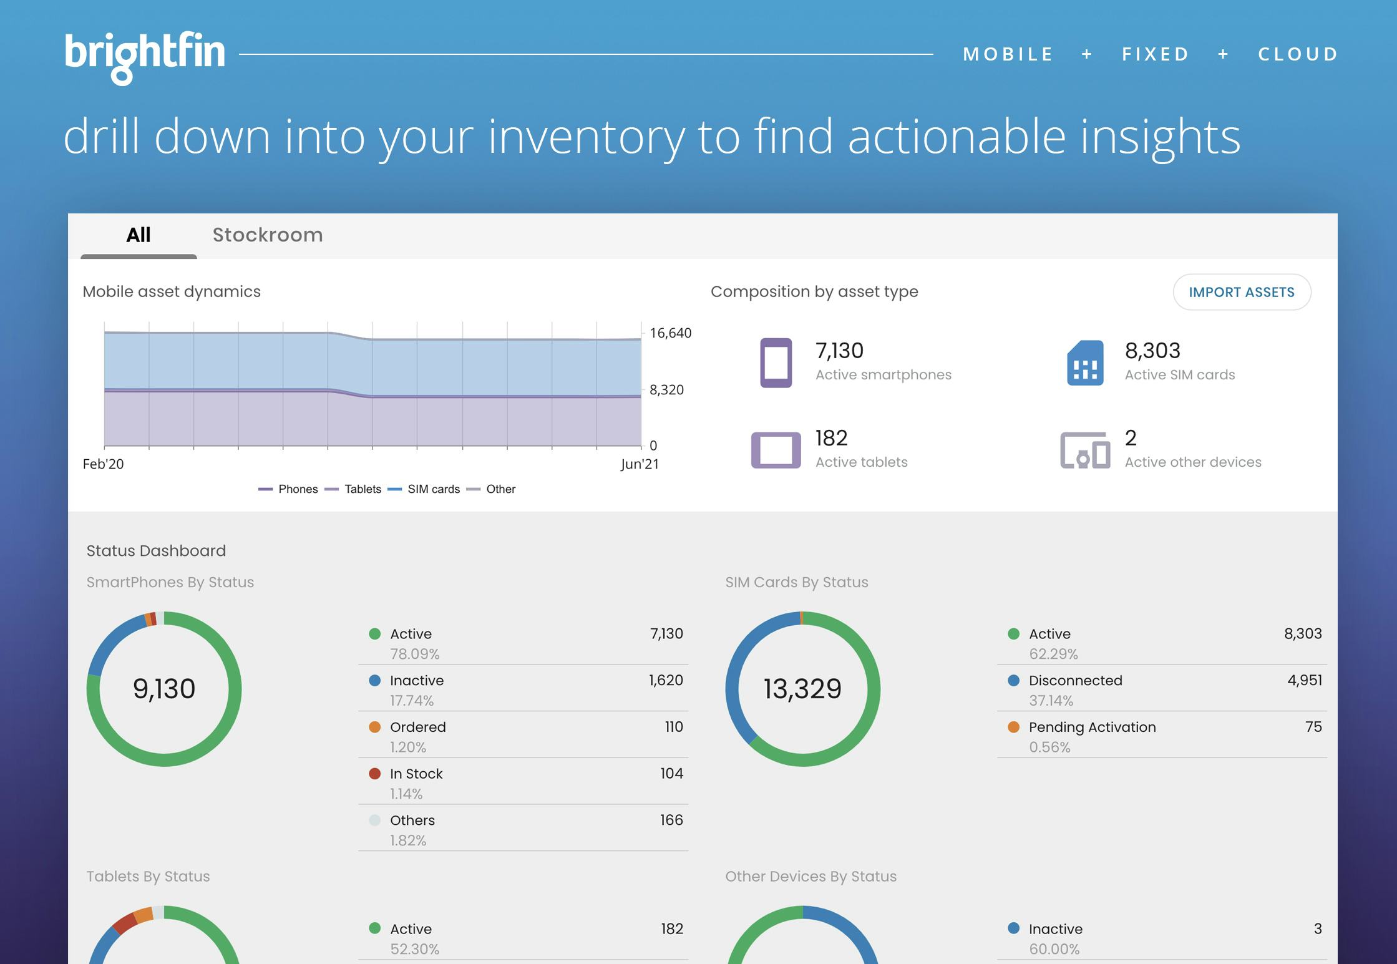Click the brightfin logo
Viewport: 1397px width, 964px height.
[x=145, y=56]
